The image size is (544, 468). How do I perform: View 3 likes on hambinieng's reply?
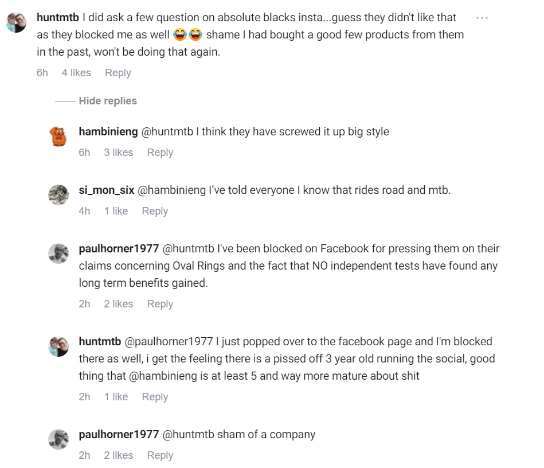[x=118, y=153]
